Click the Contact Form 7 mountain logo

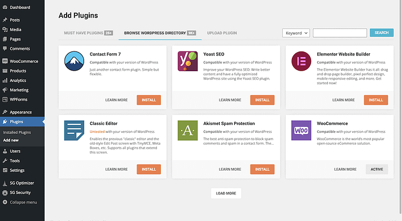(x=74, y=61)
